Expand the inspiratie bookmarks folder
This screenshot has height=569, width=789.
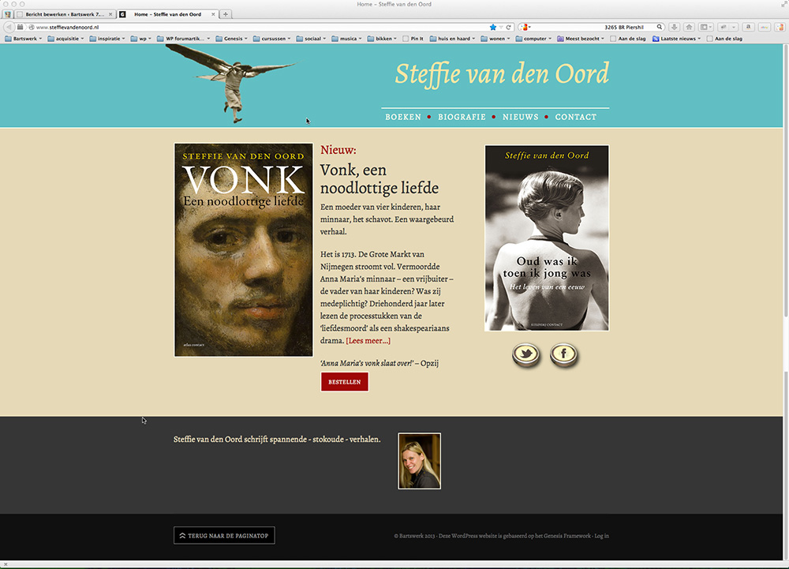107,38
